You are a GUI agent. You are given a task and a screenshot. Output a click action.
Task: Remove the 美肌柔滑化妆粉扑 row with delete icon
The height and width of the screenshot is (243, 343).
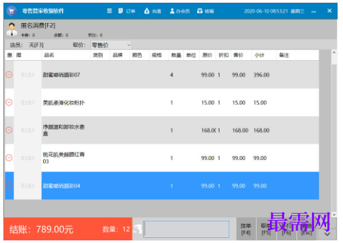click(x=9, y=103)
